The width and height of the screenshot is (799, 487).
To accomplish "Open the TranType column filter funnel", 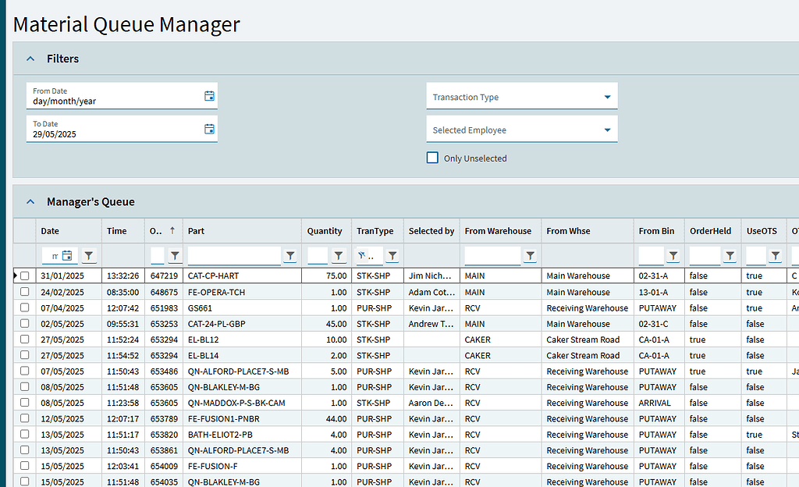I will (392, 255).
